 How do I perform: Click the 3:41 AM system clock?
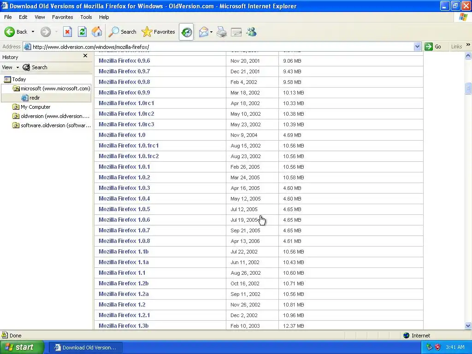[455, 347]
